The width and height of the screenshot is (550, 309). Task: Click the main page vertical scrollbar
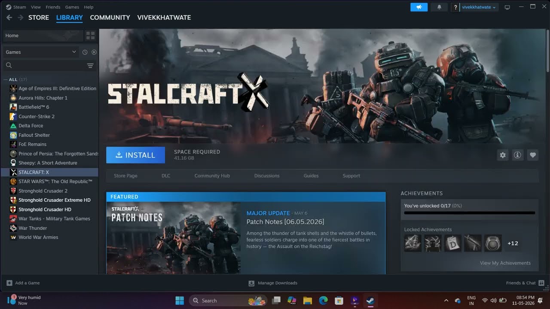[x=548, y=51]
